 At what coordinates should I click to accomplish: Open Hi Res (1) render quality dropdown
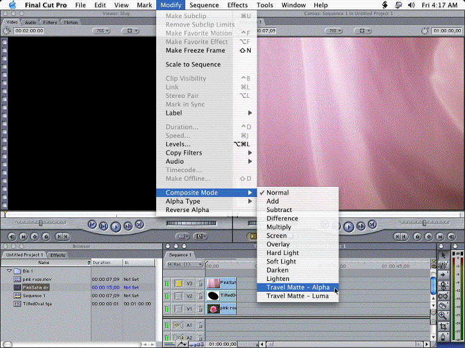click(184, 264)
